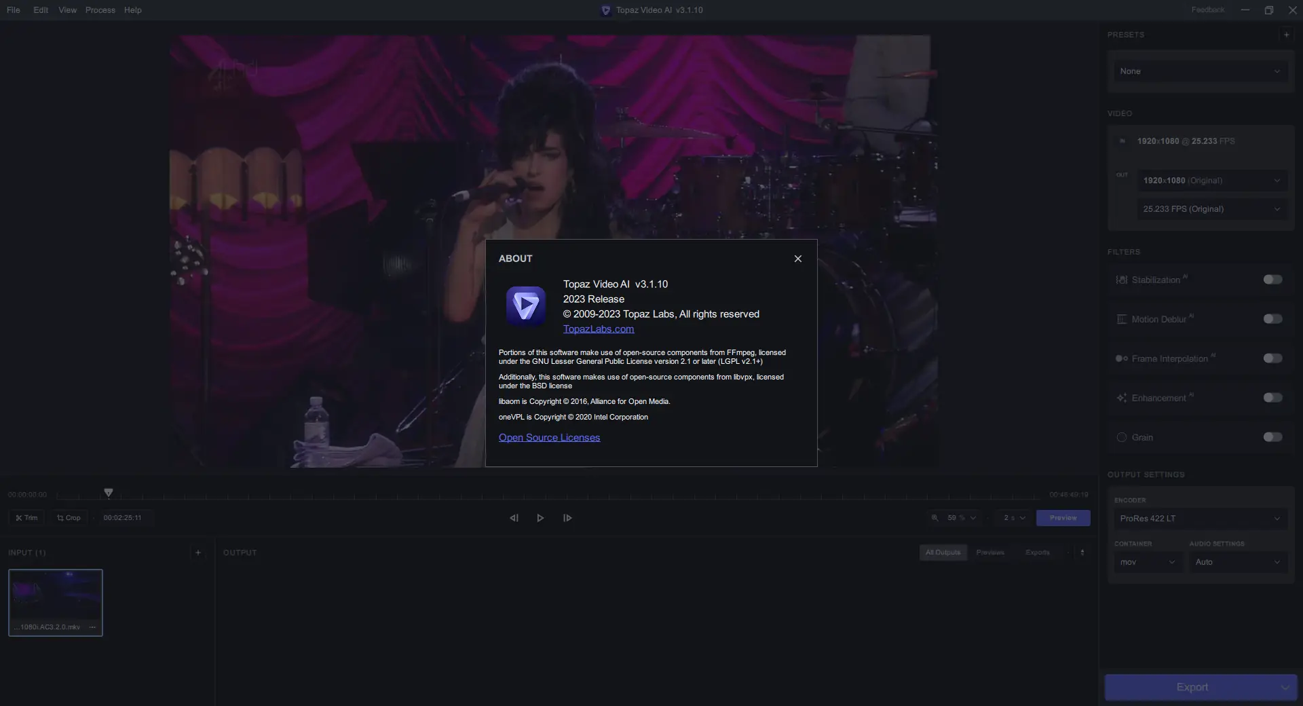Open the Process menu
The width and height of the screenshot is (1303, 706).
tap(100, 10)
